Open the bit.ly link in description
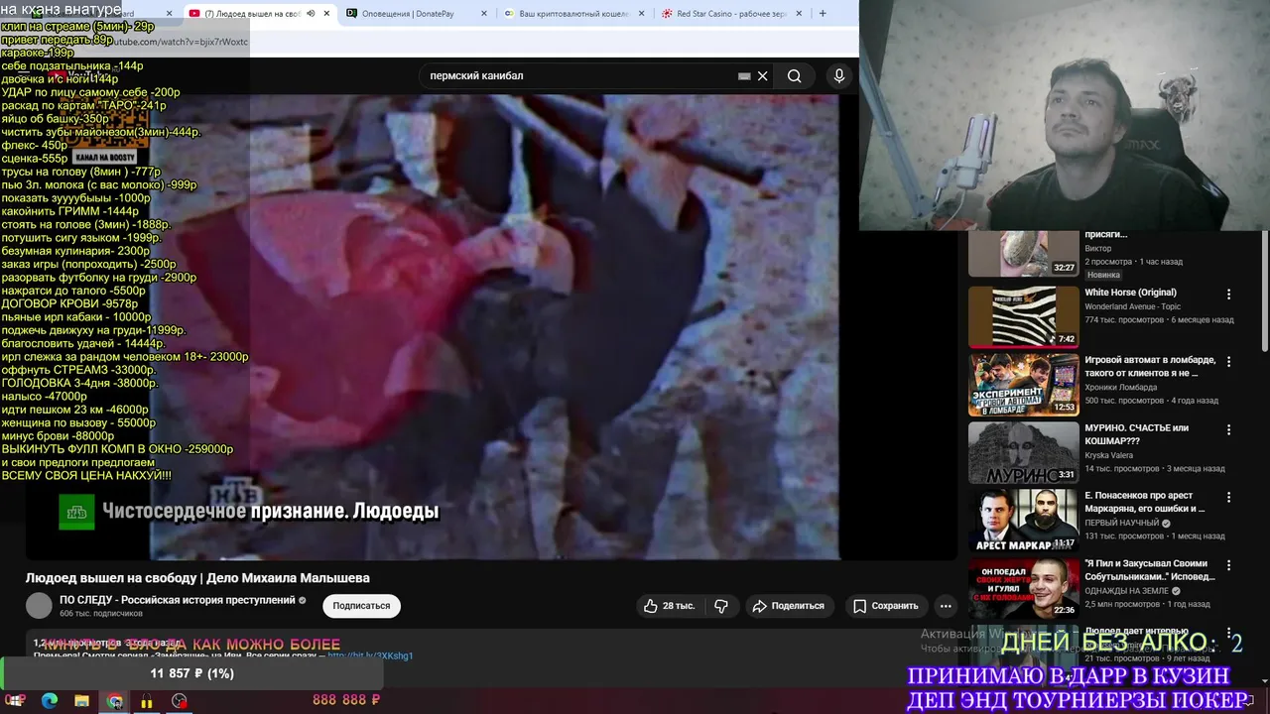The width and height of the screenshot is (1270, 714). point(370,655)
